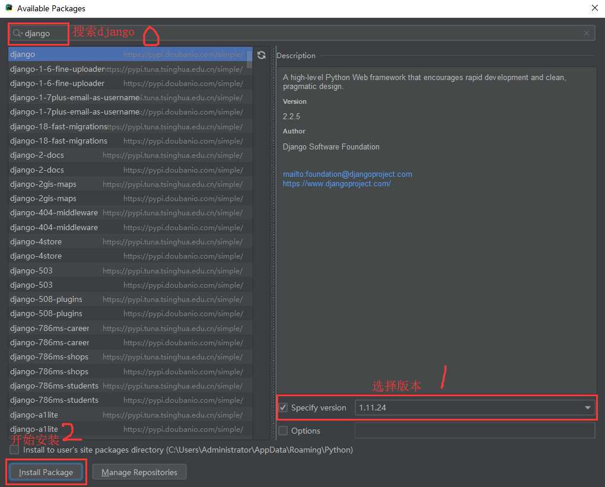Screen dimensions: 605x487
Task: Select django-1-6-fine-uploader from the doubanio mirror
Action: 130,84
